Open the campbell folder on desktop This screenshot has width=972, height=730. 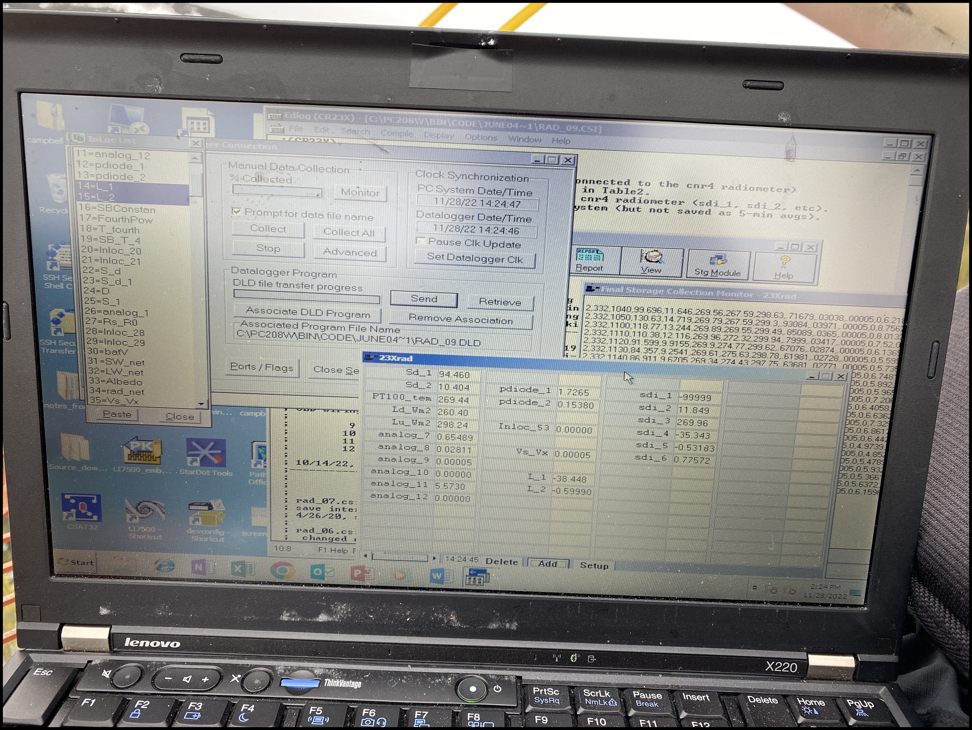[x=48, y=122]
